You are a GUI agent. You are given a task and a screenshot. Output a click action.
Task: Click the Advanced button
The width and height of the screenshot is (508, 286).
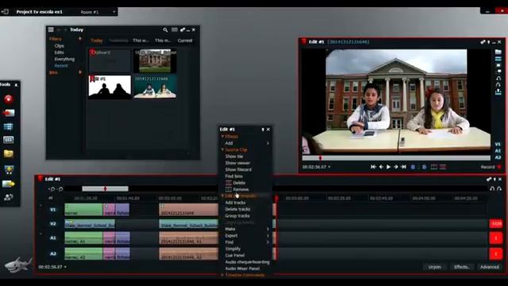click(490, 267)
